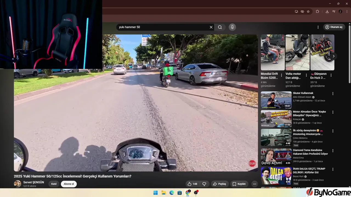Open the YouTube settings three-dot menu
Screen dimensions: 351x197
[318, 27]
